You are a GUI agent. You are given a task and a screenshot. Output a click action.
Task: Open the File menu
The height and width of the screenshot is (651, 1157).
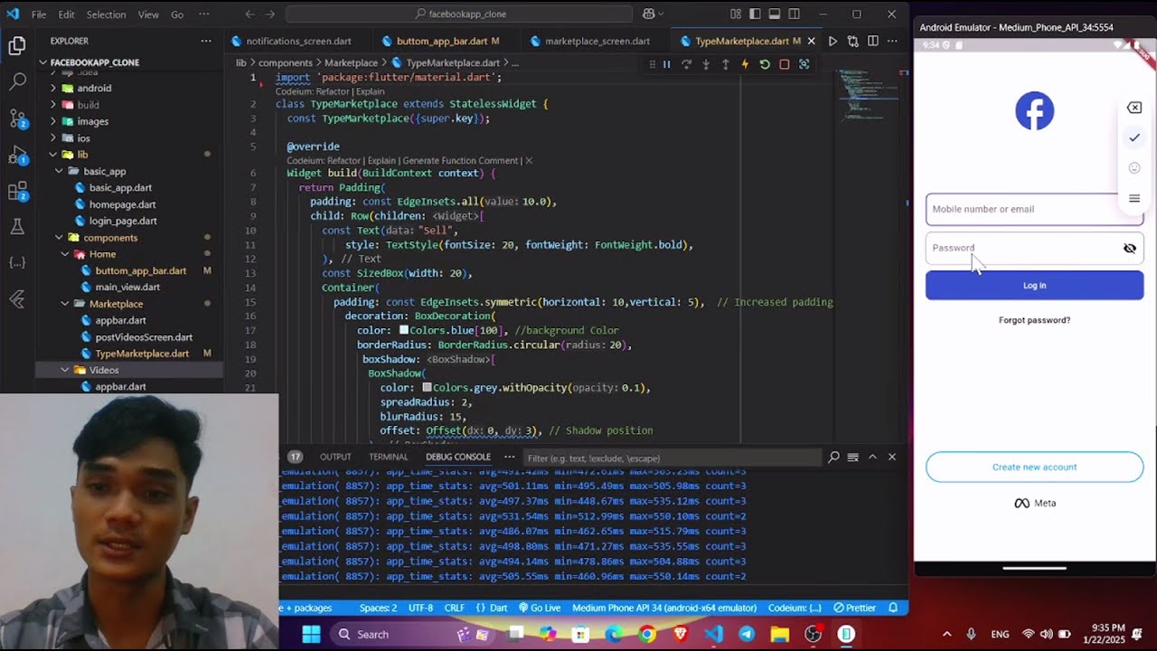39,14
